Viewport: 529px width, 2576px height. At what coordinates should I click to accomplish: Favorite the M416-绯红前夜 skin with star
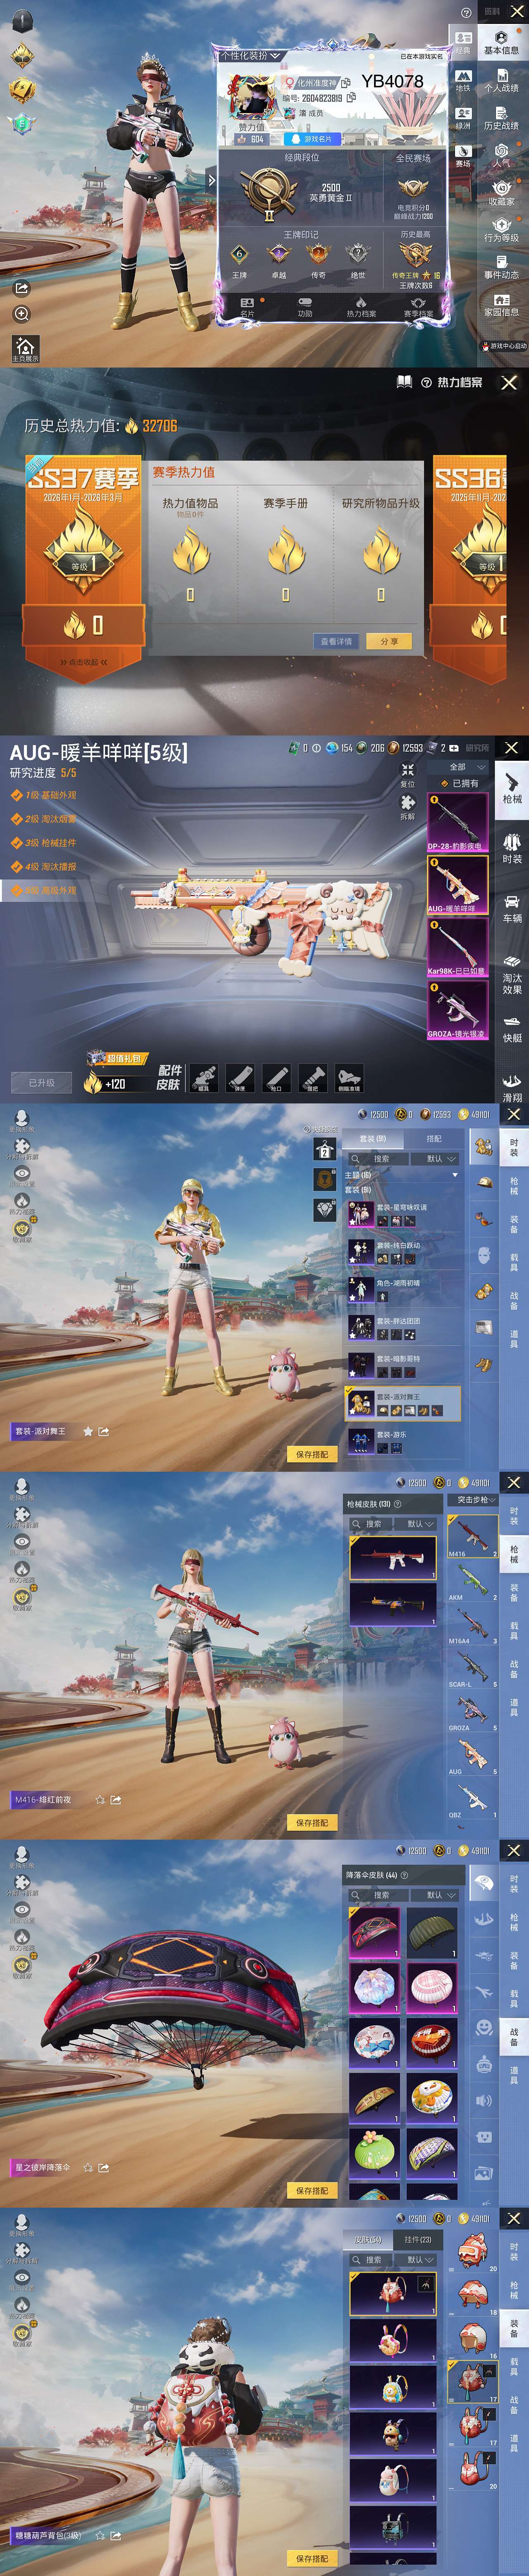(100, 1799)
